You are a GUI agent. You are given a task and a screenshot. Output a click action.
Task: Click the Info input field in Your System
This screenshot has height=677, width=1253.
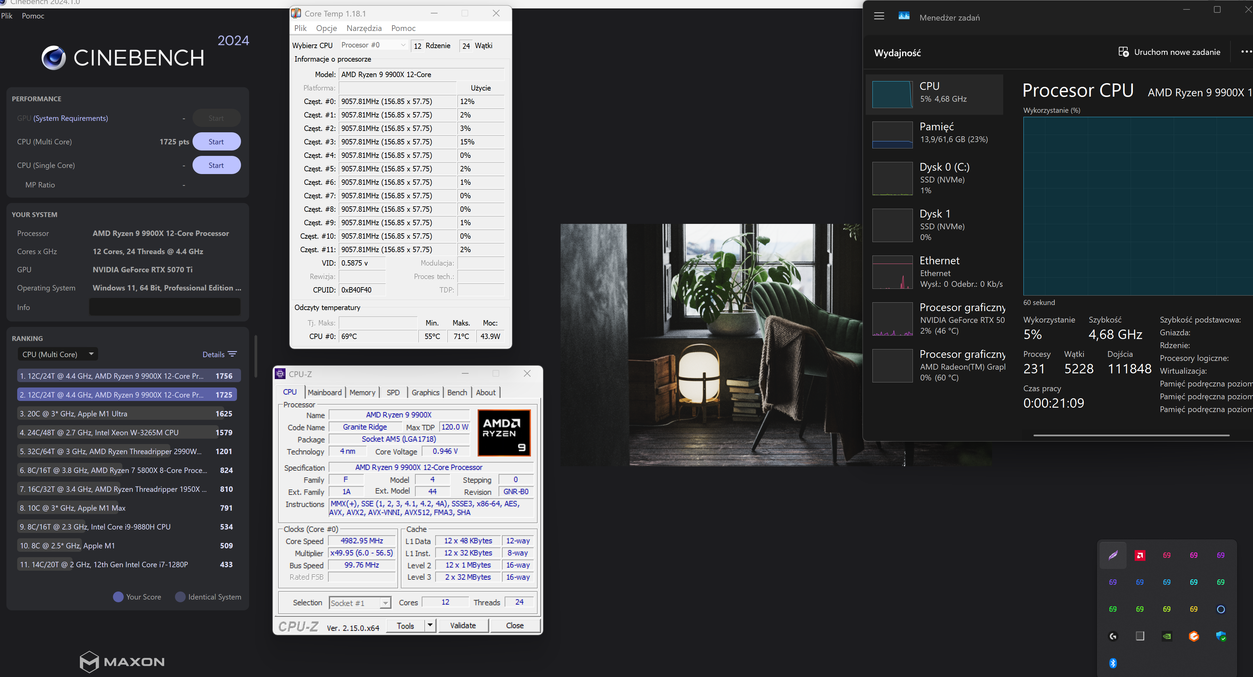(x=165, y=307)
